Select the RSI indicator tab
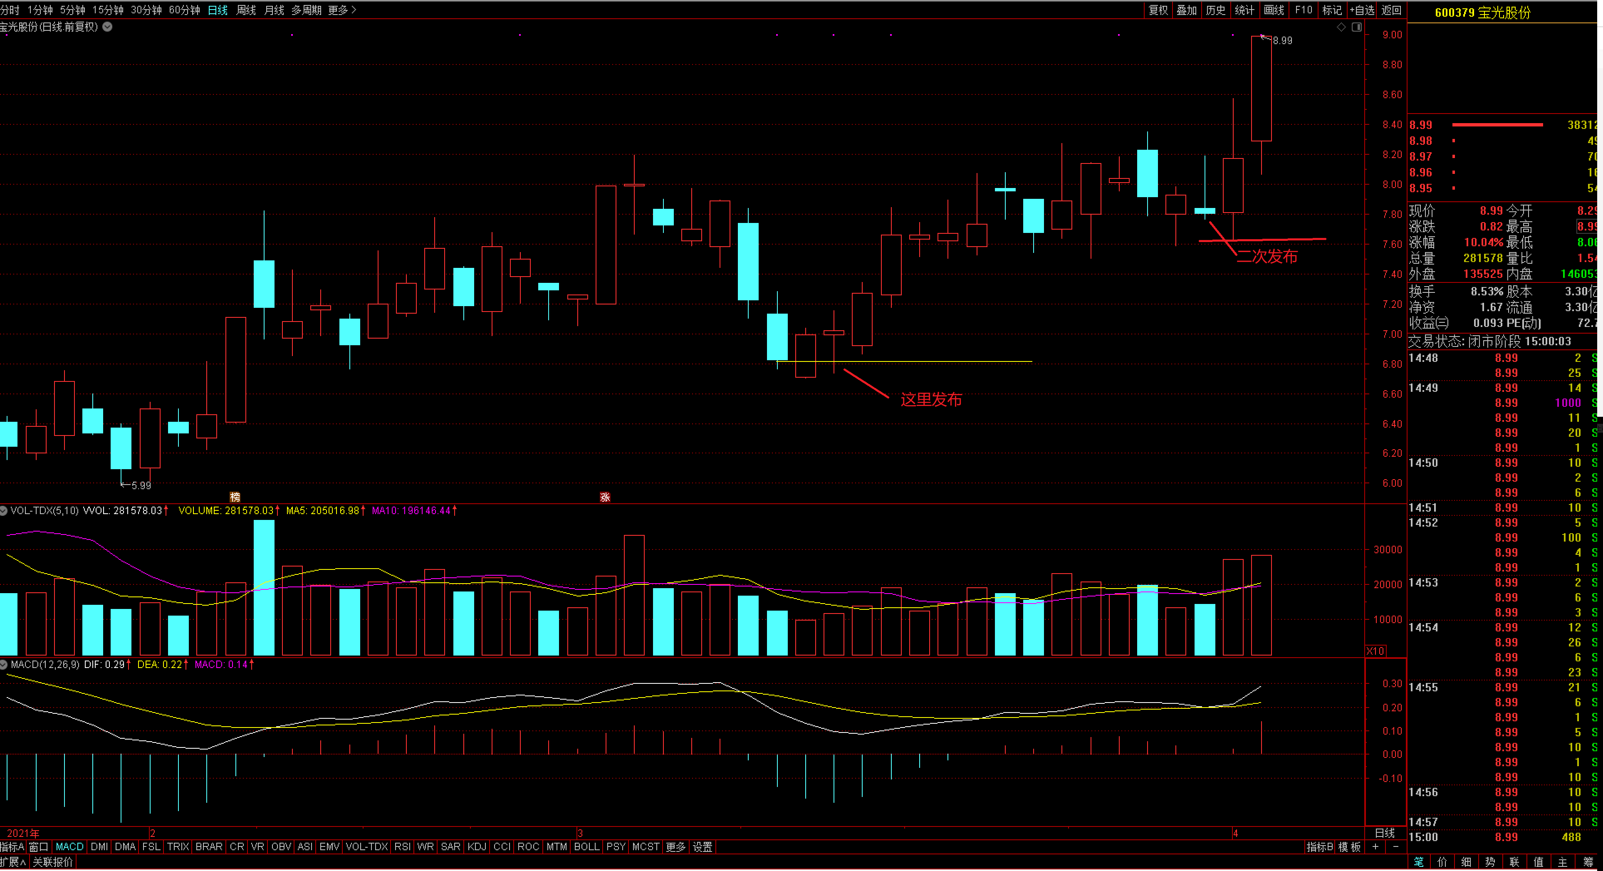The image size is (1603, 871). 403,847
